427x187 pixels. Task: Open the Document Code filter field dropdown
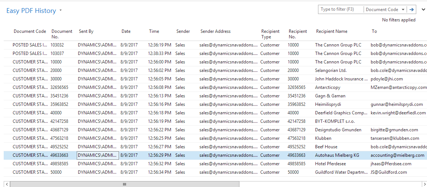click(x=385, y=10)
